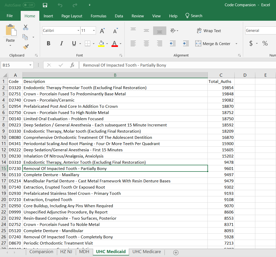Open the General number format dropdown
The height and width of the screenshot is (257, 276).
(272, 30)
